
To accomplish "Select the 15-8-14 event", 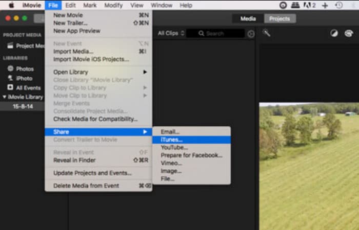I will tap(23, 106).
